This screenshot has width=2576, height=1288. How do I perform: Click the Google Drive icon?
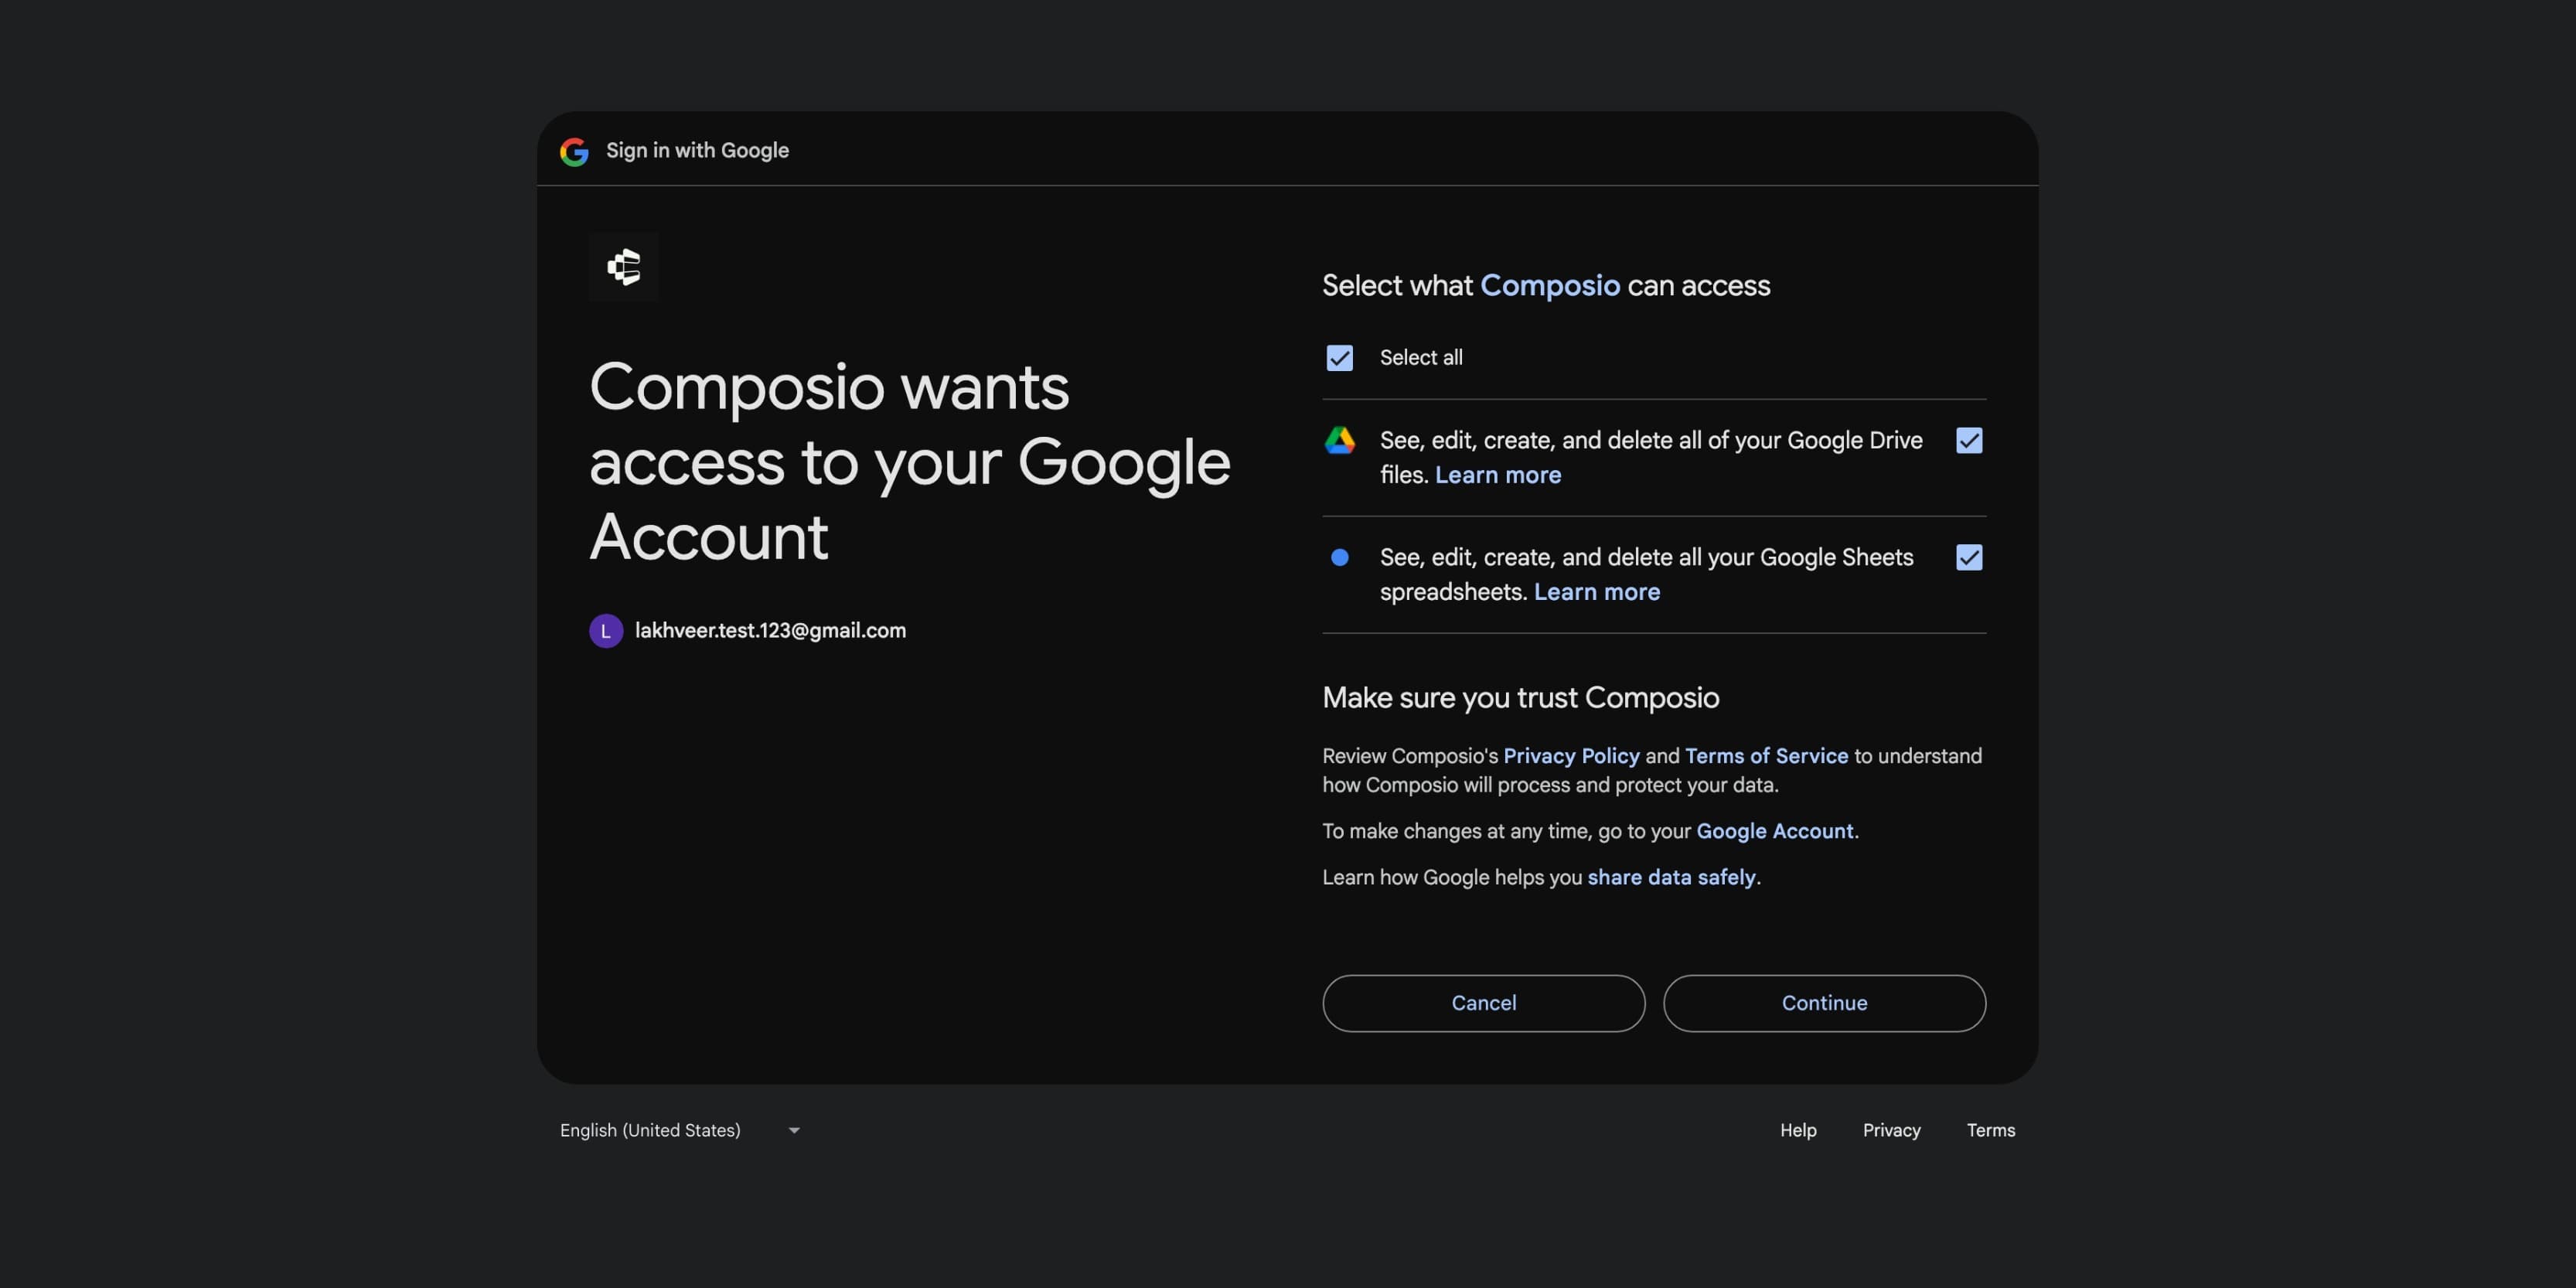click(x=1340, y=440)
